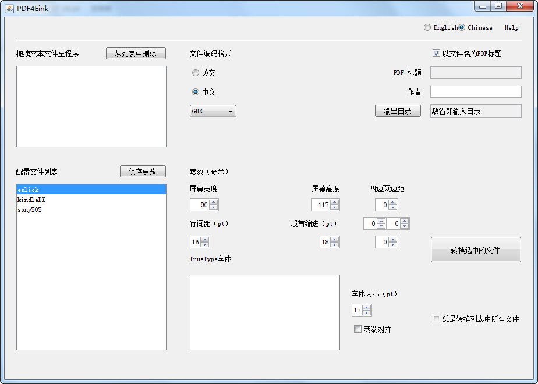Viewport: 538px width, 384px height.
Task: Click 转换选中的文件 button
Action: point(476,250)
